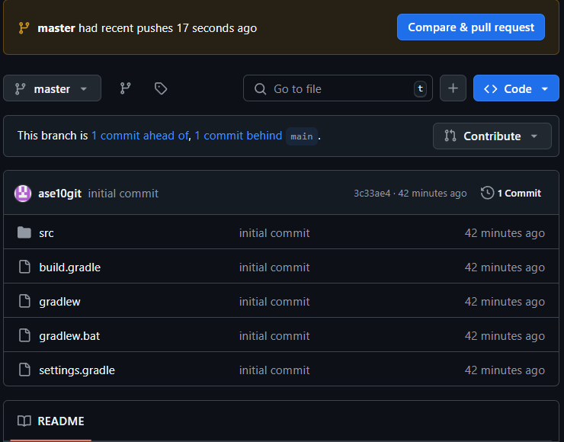Screen dimensions: 564x442
Task: Open the master branch dropdown
Action: [x=52, y=88]
